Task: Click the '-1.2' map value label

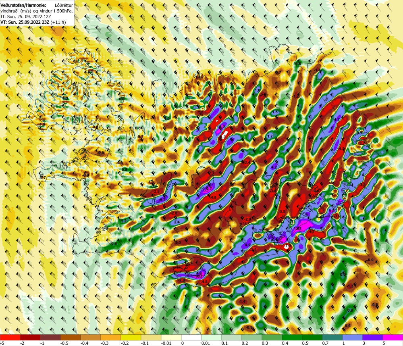Action: pyautogui.click(x=296, y=96)
